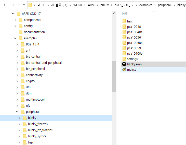Expand the blinky tree node
Image resolution: width=186 pixels, height=145 pixels.
point(19,118)
